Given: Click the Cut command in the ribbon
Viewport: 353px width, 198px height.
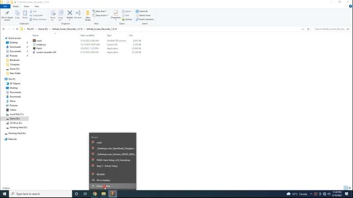Looking at the screenshot, I should 33,11.
